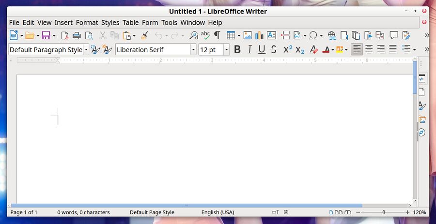This screenshot has width=436, height=224.
Task: Run spelling check (abc icon)
Action: pyautogui.click(x=205, y=35)
